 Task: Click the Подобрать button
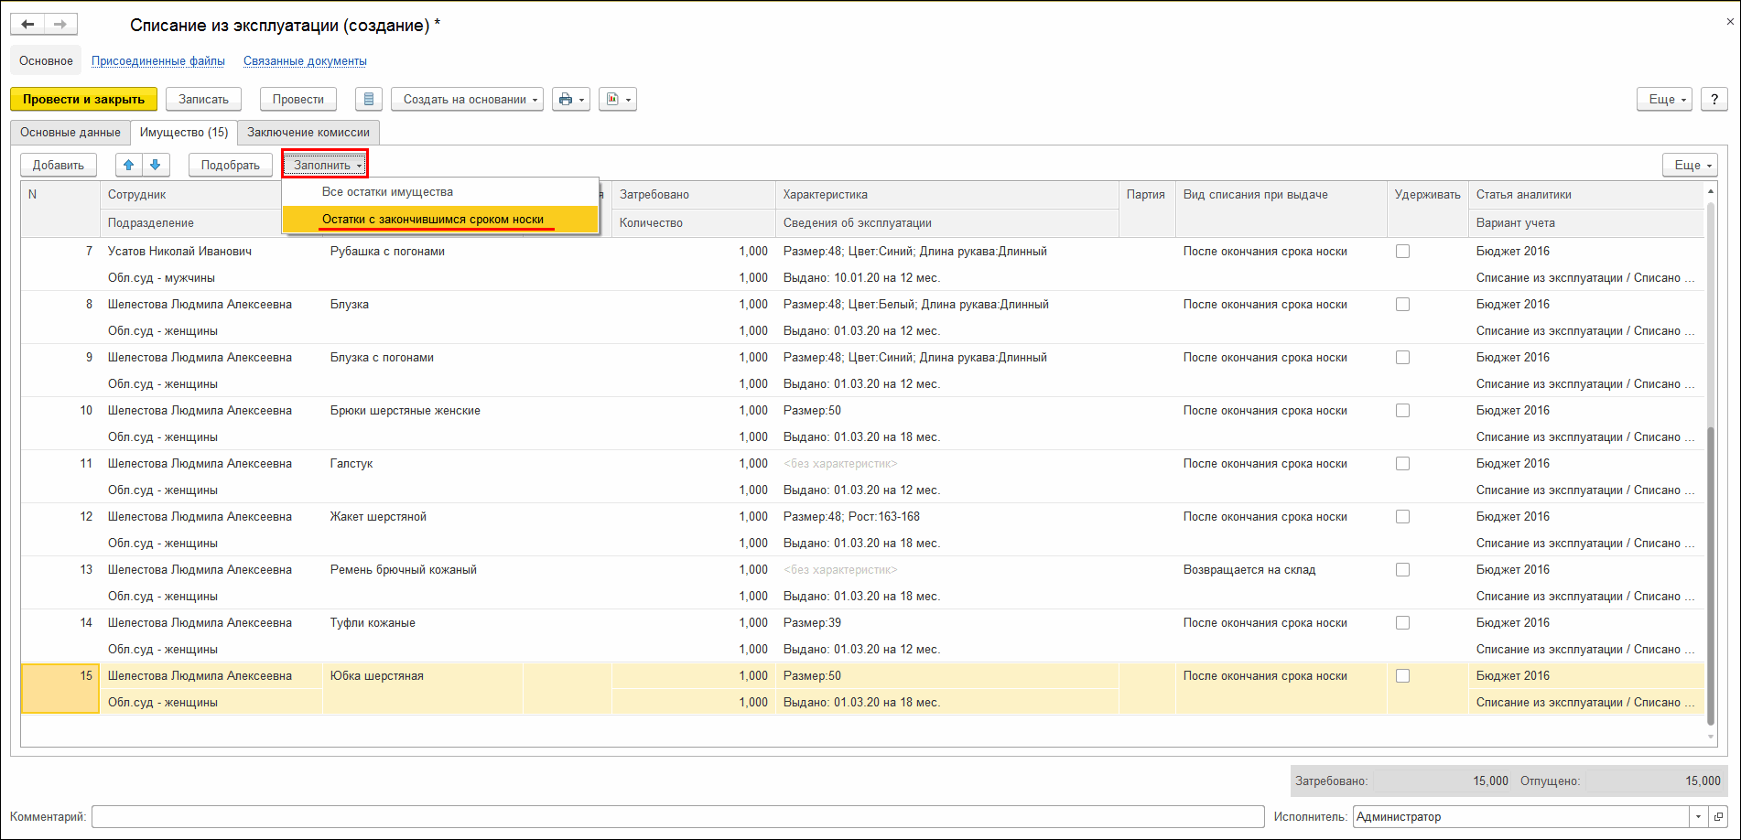pos(231,165)
